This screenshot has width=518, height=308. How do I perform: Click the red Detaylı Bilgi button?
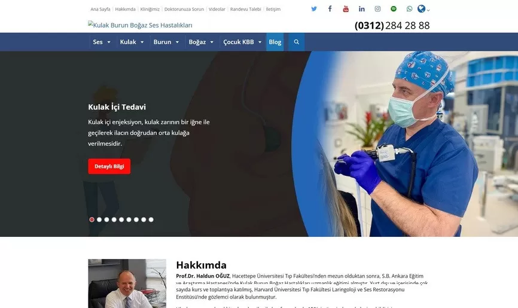click(109, 166)
